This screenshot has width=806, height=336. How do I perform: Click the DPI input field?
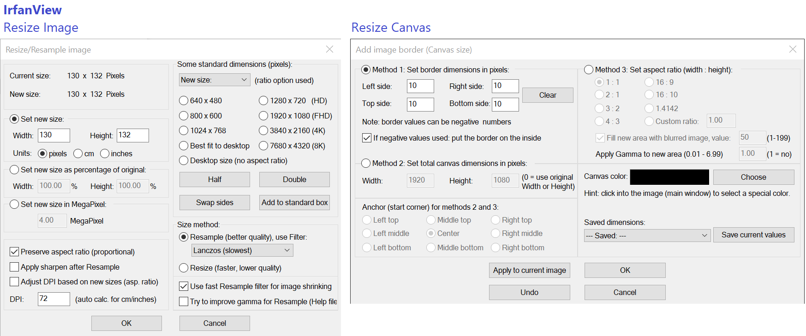click(x=54, y=299)
